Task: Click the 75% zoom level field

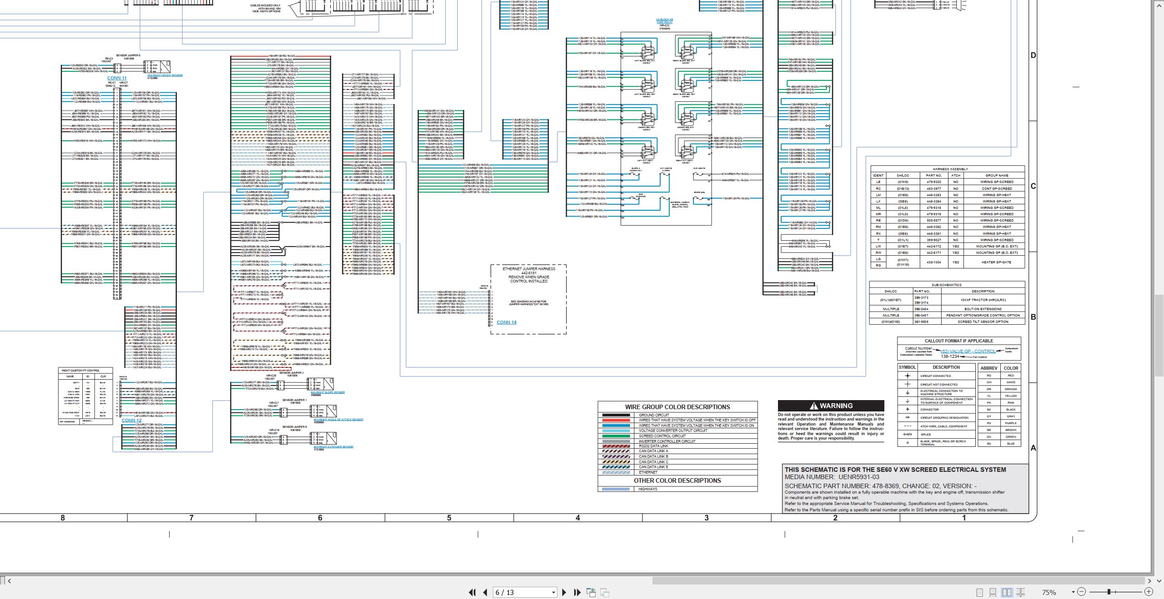Action: click(x=1049, y=592)
